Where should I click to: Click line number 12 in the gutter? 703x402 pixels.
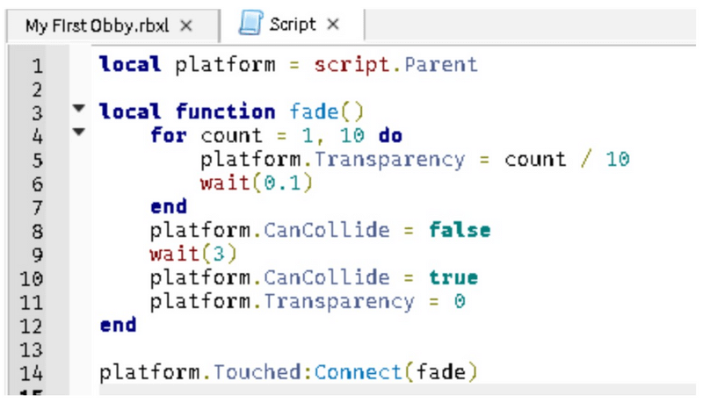(32, 327)
